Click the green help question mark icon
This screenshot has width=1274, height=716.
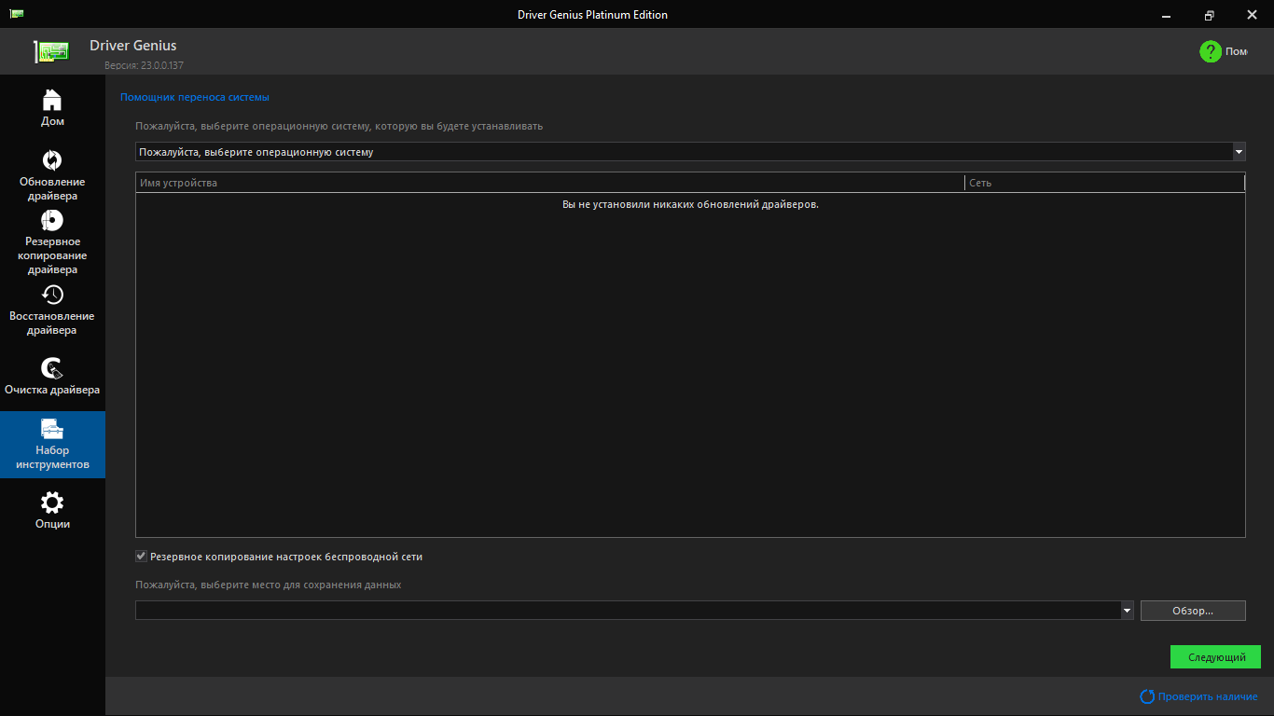pyautogui.click(x=1210, y=51)
